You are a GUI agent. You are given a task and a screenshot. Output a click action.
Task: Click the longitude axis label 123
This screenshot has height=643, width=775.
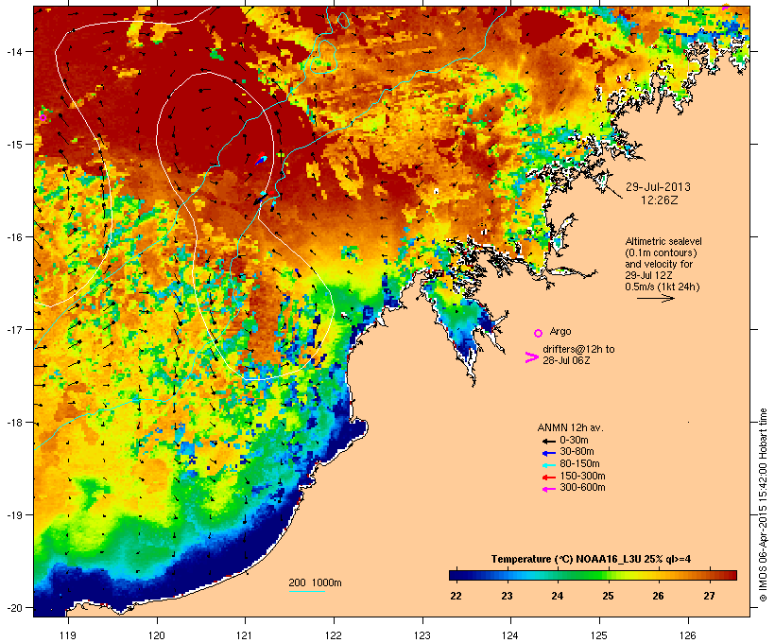point(422,635)
